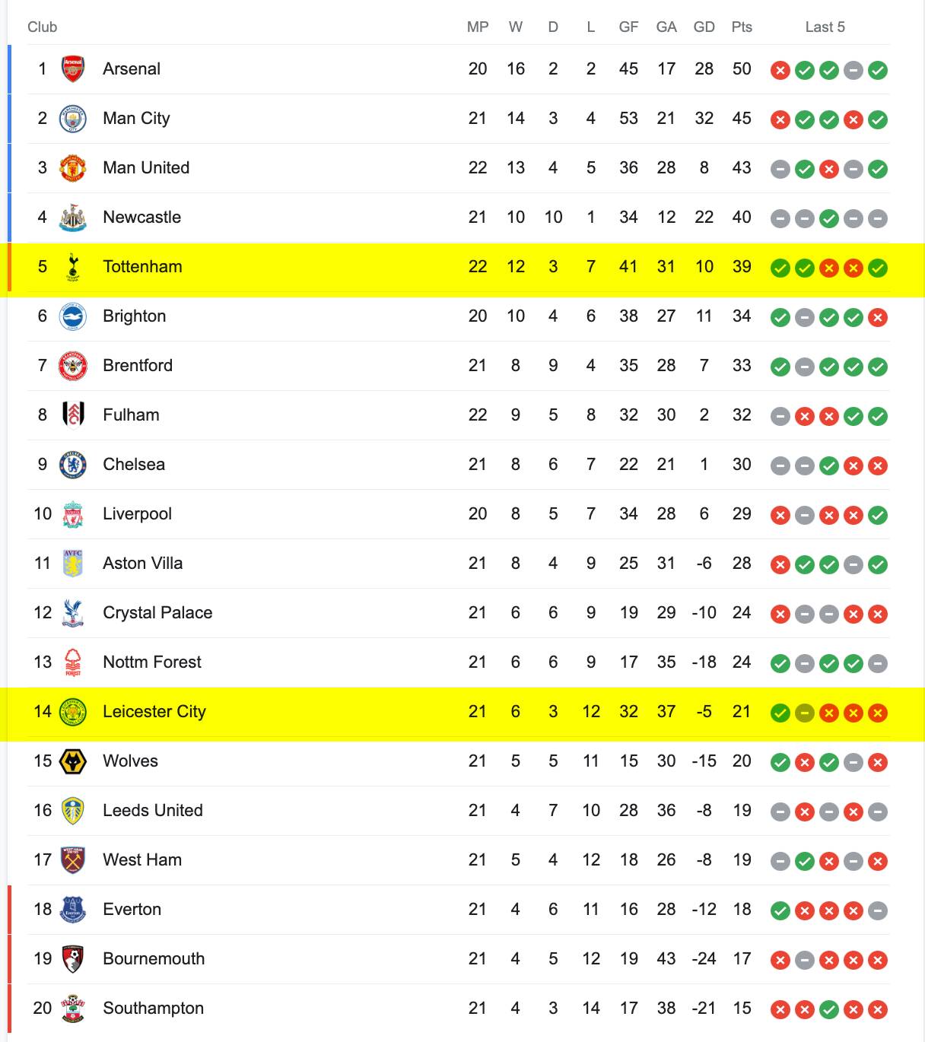
Task: Click Southampton's green win icon in Last 5
Action: point(829,1010)
